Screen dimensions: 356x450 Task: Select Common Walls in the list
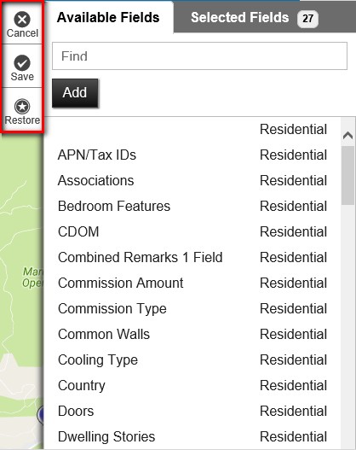192,334
